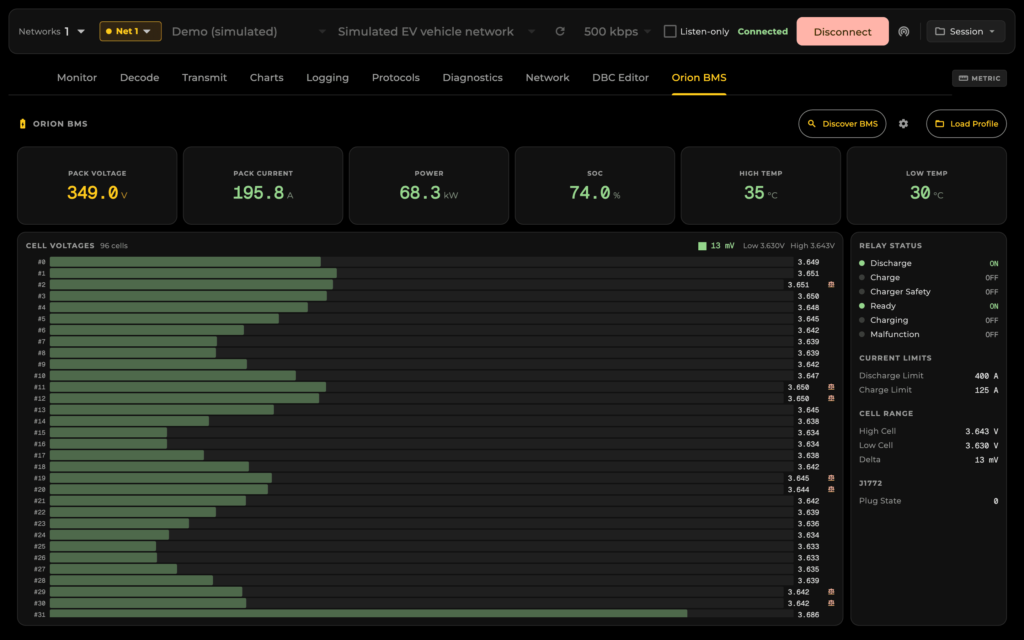Toggle the METRIC units button
The width and height of the screenshot is (1024, 640).
pyautogui.click(x=979, y=78)
